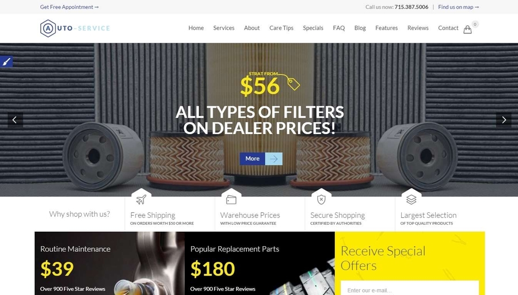Click the More button on slider

[x=261, y=159]
